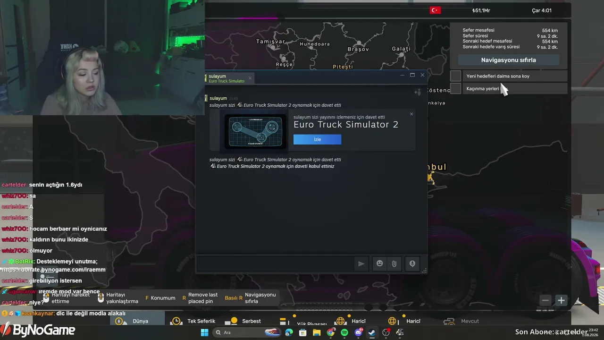Screen dimensions: 604x340
Task: Click the Brașov city on the map
Action: (x=358, y=49)
